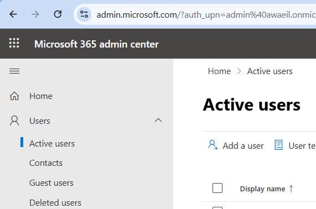Screen dimensions: 316x209
Task: Open the site information icon in address bar
Action: (84, 14)
